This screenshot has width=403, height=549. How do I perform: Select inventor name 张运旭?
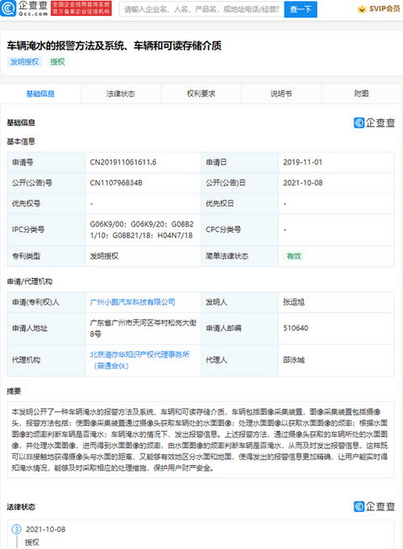point(294,302)
